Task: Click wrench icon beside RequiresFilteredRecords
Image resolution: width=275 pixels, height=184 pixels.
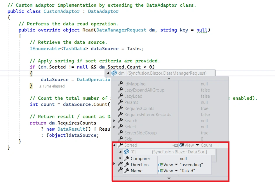Action: [x=120, y=114]
